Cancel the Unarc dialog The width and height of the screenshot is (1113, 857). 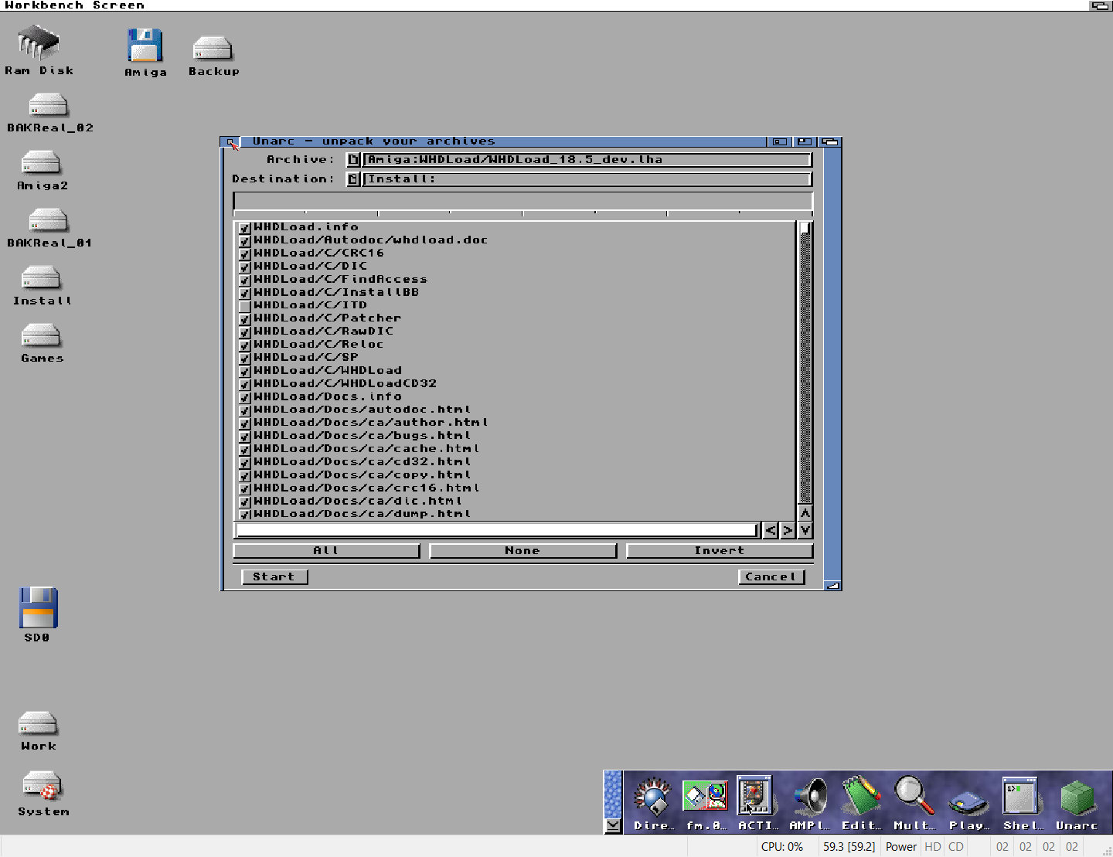click(771, 577)
